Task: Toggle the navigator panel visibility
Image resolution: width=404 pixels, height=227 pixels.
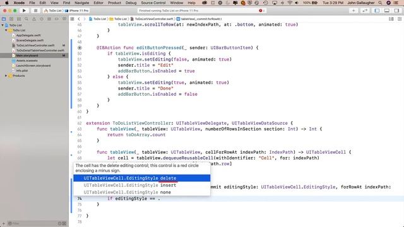Action: click(x=377, y=11)
